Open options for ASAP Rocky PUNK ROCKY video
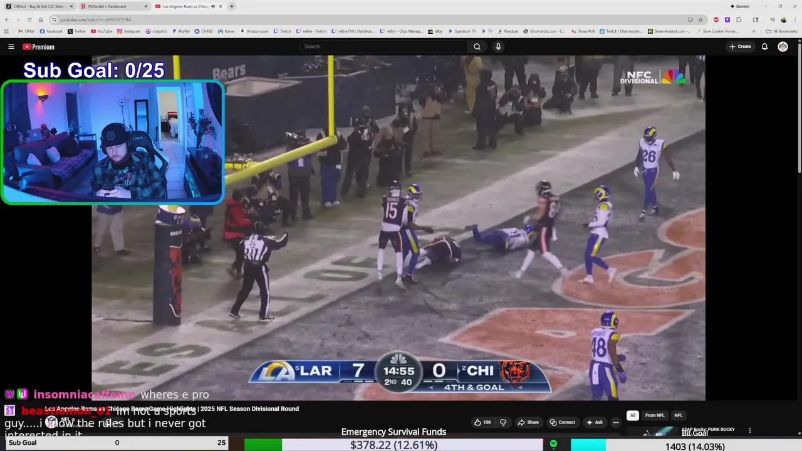This screenshot has width=802, height=451. 749,430
